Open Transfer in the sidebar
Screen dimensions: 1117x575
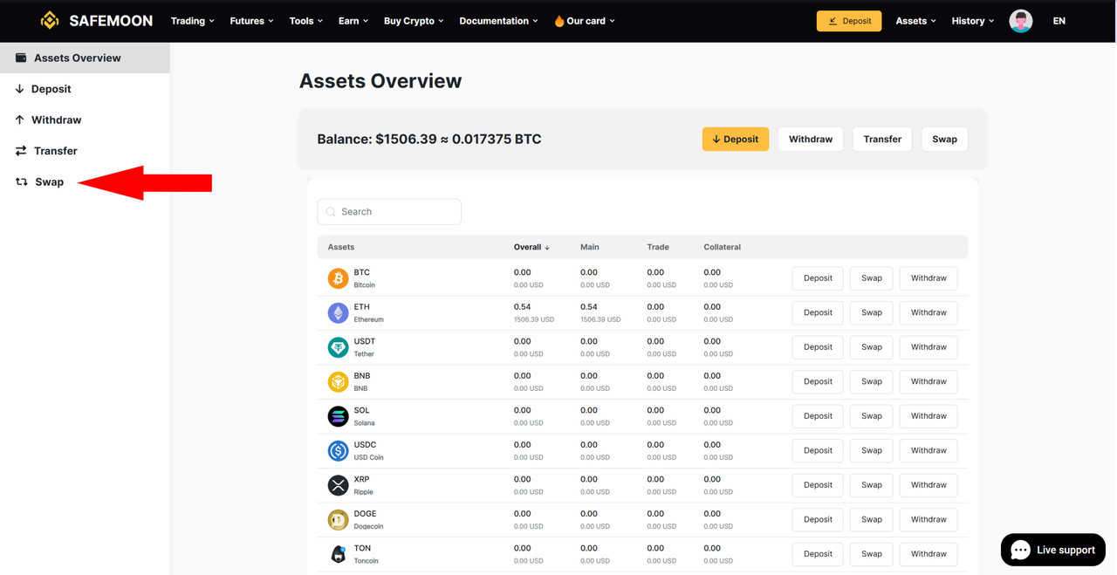[85, 151]
